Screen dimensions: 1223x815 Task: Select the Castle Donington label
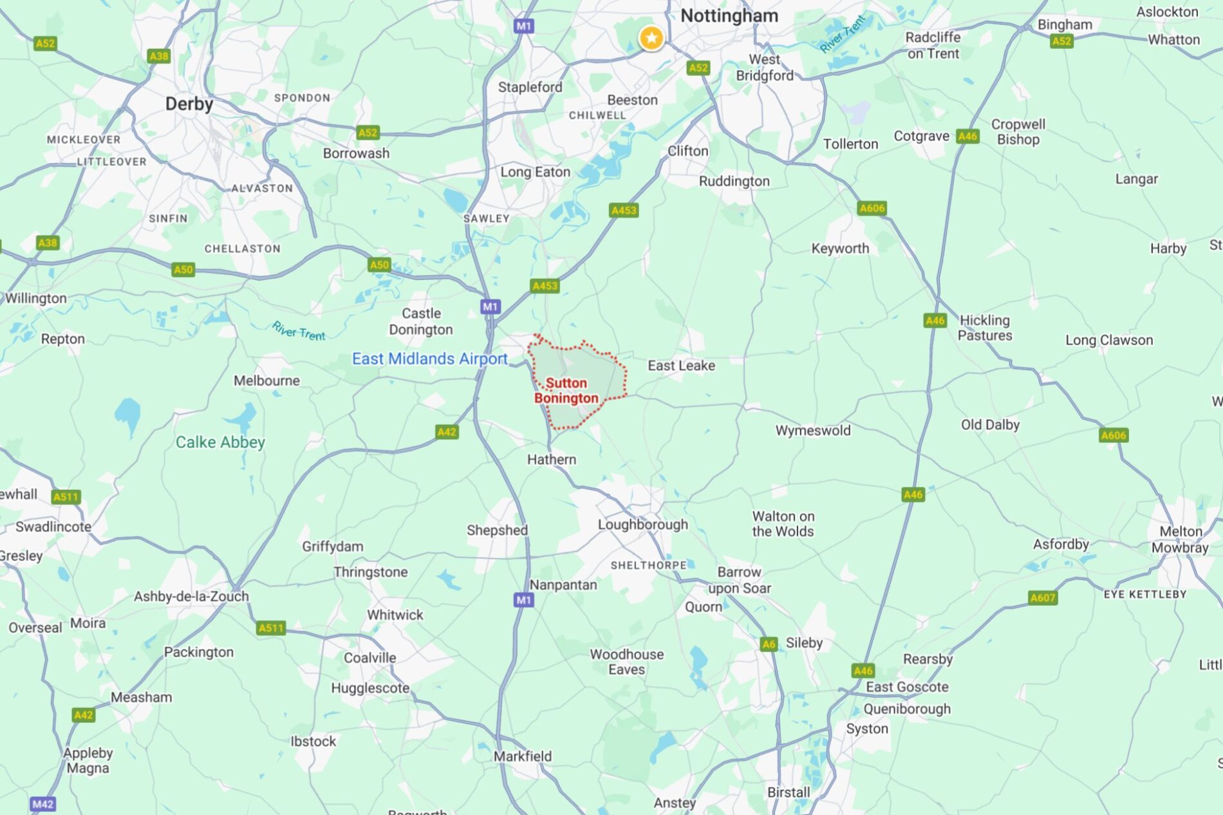point(421,321)
